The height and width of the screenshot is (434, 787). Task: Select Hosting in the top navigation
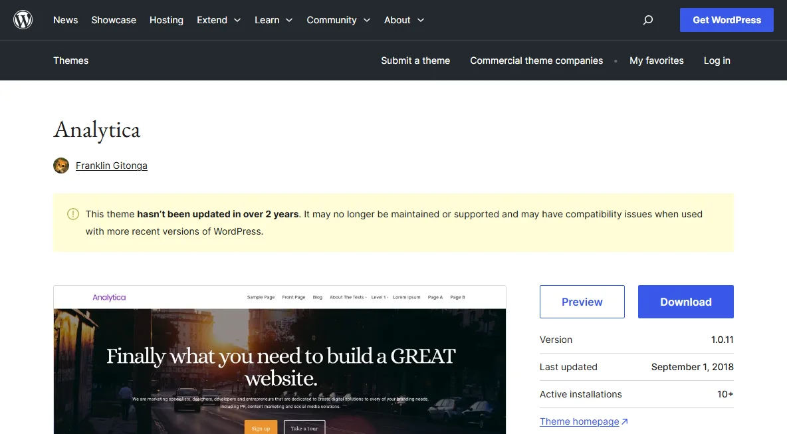[166, 20]
